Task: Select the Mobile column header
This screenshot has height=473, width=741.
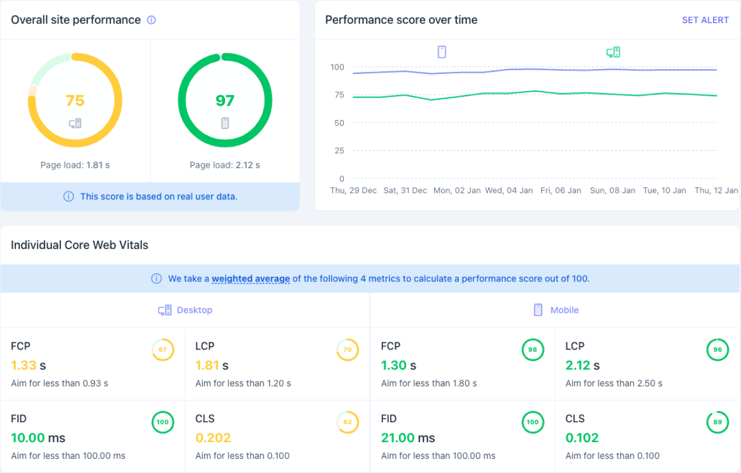Action: pyautogui.click(x=555, y=310)
